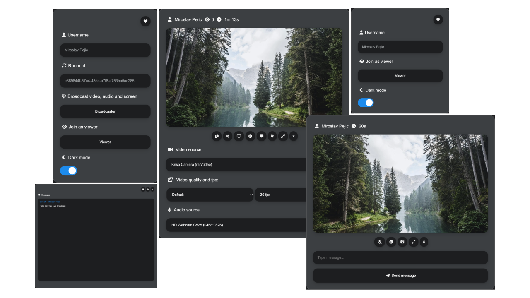Screen dimensions: 530x298
Task: Click the plug icon in broadcaster controls
Action: pyautogui.click(x=272, y=136)
